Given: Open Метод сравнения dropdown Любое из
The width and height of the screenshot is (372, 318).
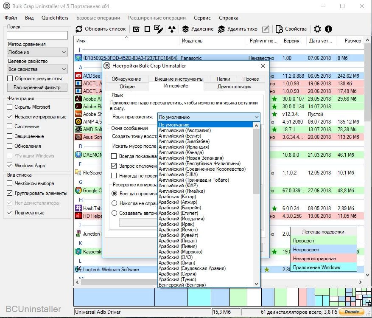Looking at the screenshot, I should (x=37, y=52).
